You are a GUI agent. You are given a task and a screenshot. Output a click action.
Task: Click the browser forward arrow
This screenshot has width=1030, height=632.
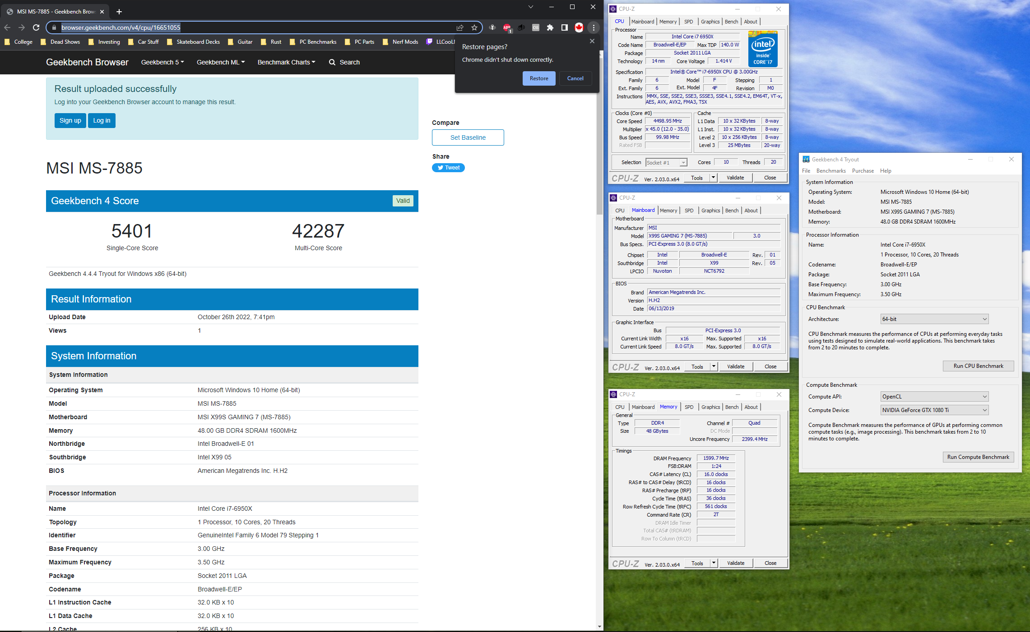[x=22, y=27]
